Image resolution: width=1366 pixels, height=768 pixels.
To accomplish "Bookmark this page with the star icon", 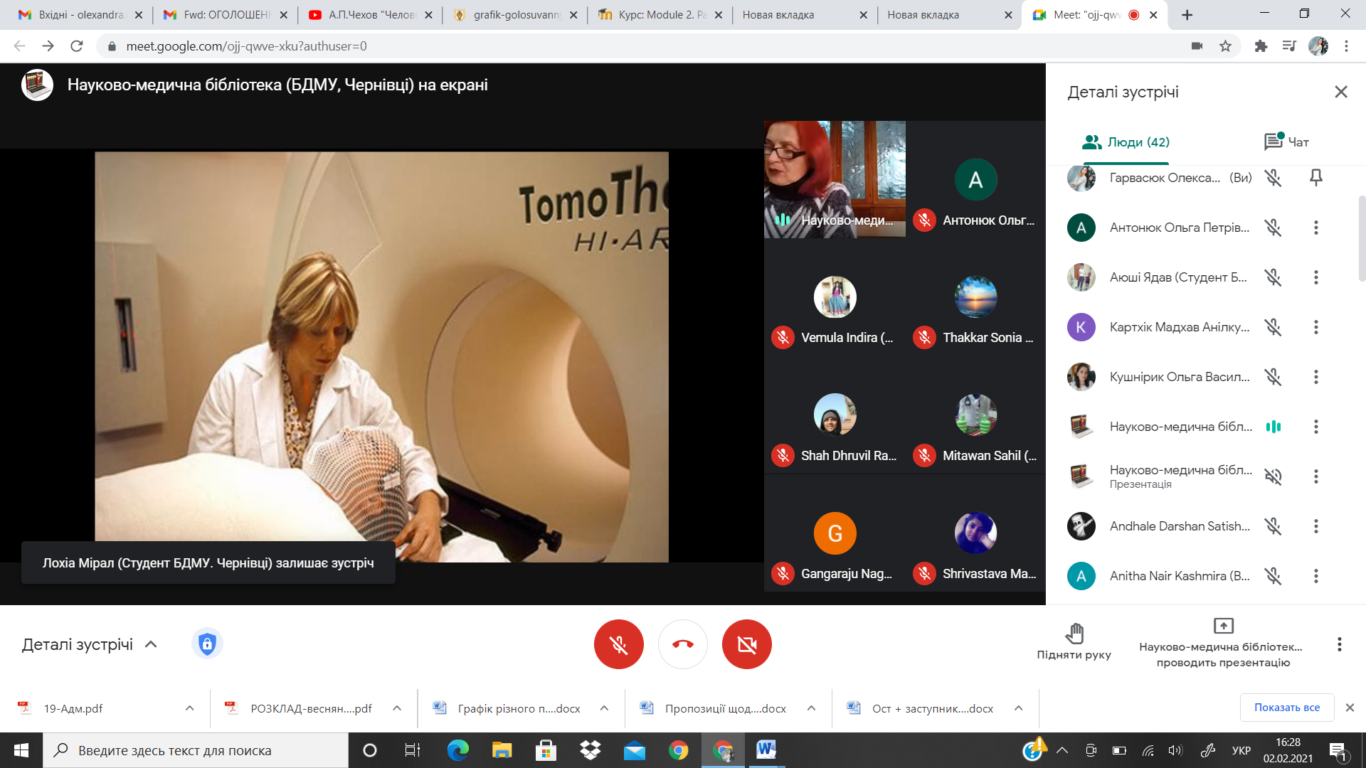I will 1225,46.
